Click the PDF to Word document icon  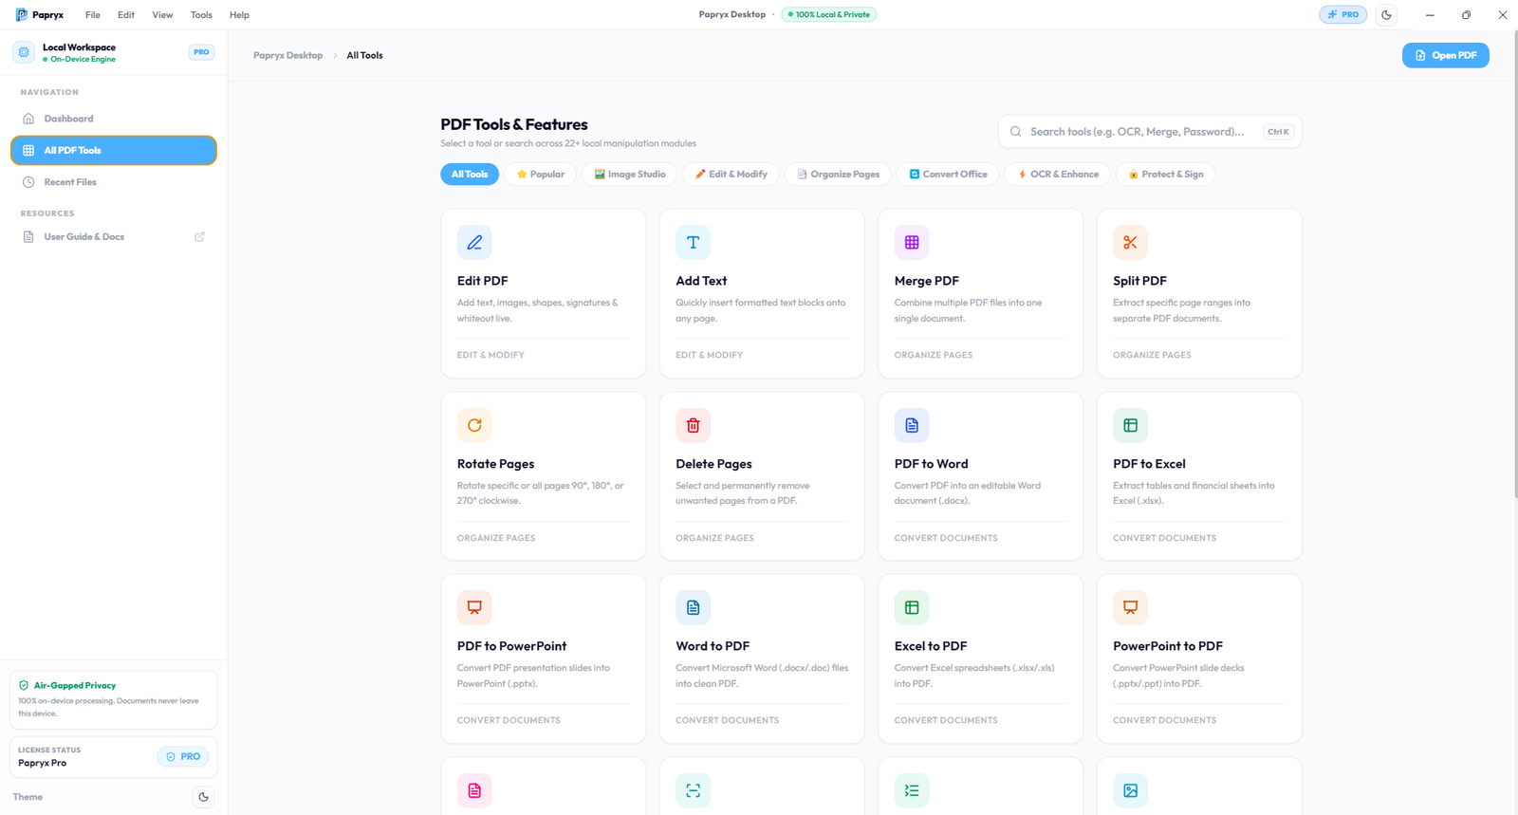pyautogui.click(x=912, y=425)
